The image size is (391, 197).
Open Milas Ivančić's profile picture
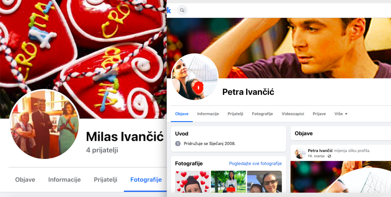pos(44,124)
